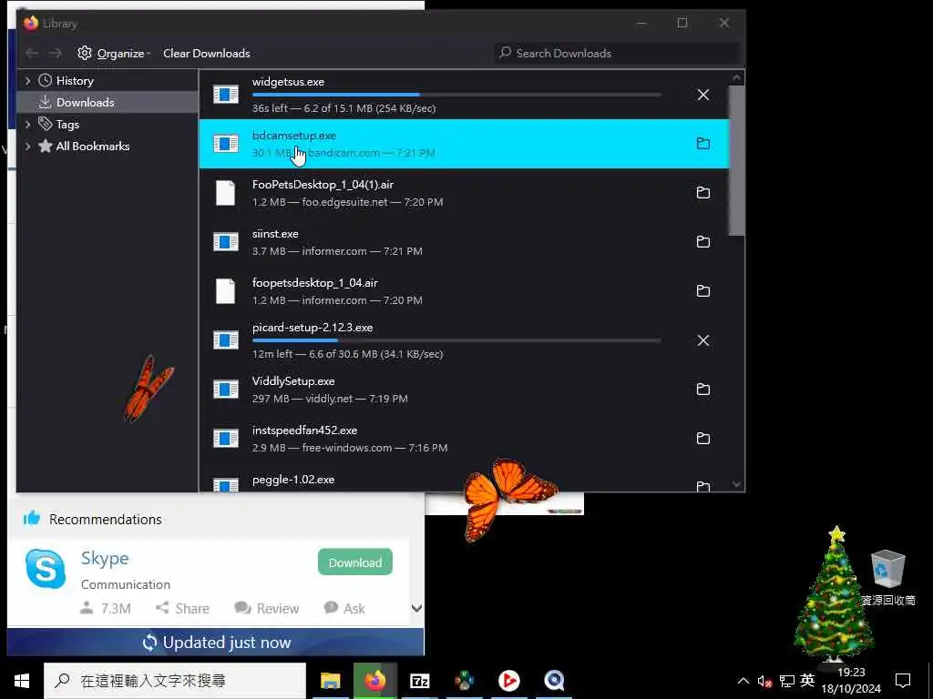Show siinst.exe in its folder
The height and width of the screenshot is (699, 933).
point(702,242)
